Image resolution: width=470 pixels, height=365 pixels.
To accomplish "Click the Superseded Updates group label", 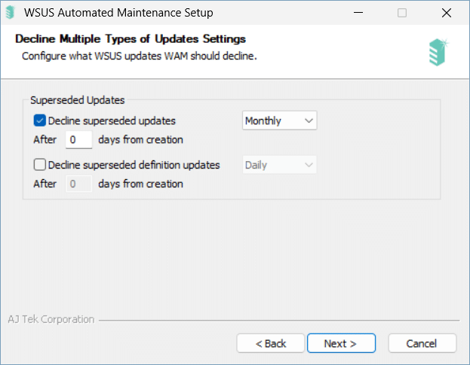I will click(78, 100).
